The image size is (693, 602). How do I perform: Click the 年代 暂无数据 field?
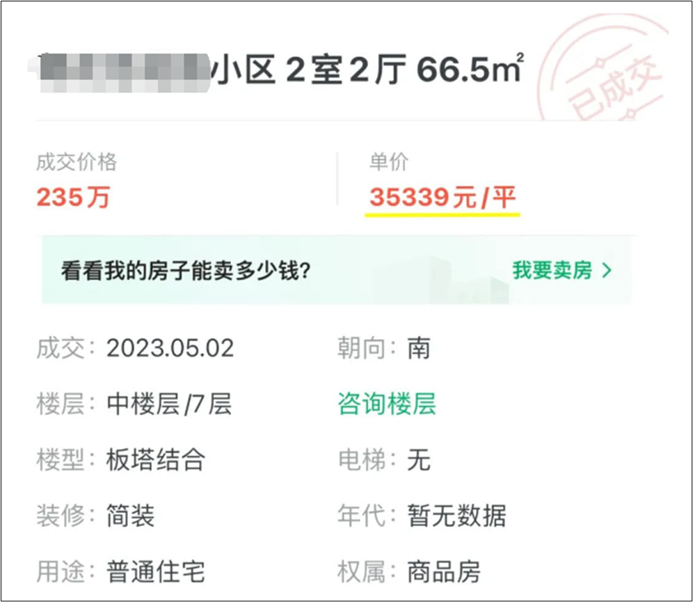(x=422, y=516)
